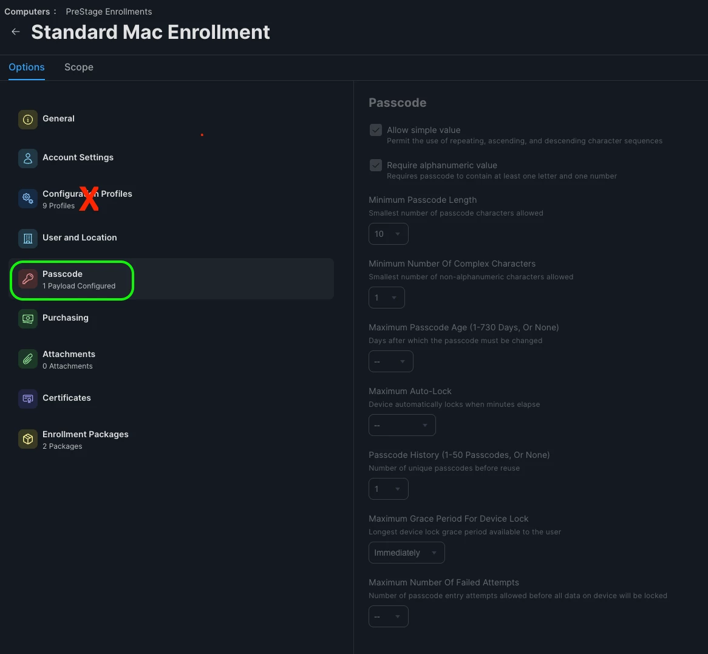Open the General section
708x654 pixels.
(x=171, y=119)
